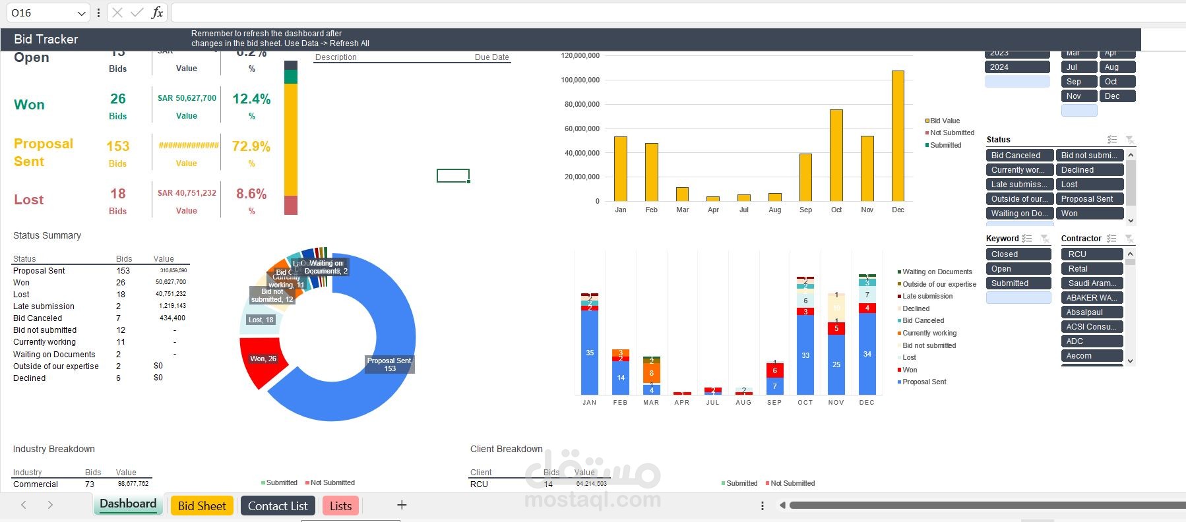Clear the filter on the Keyword slicer
The image size is (1186, 522).
(x=1045, y=239)
